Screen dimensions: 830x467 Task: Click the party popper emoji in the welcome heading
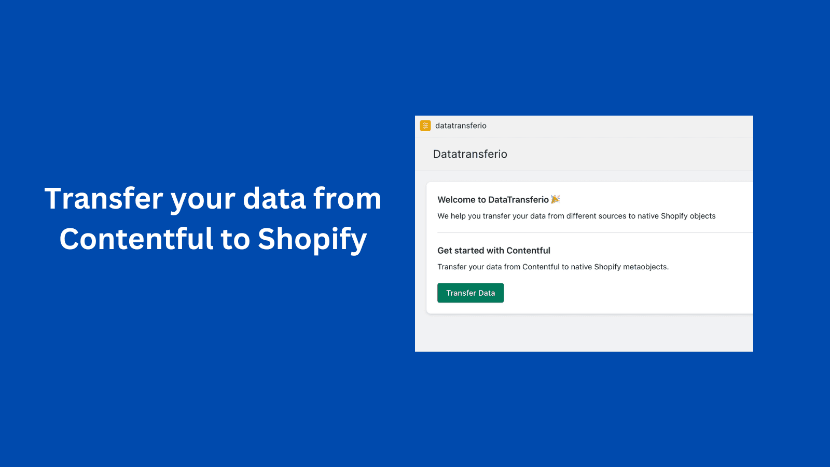(556, 199)
